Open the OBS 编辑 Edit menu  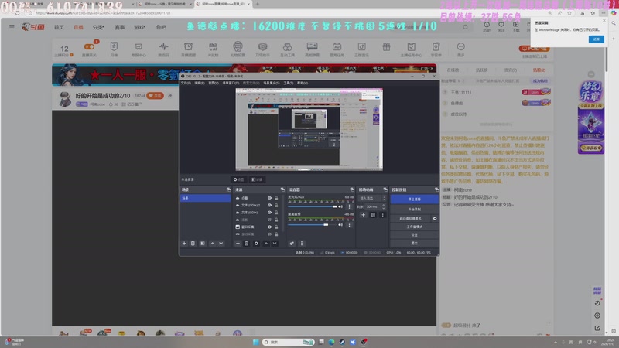200,83
